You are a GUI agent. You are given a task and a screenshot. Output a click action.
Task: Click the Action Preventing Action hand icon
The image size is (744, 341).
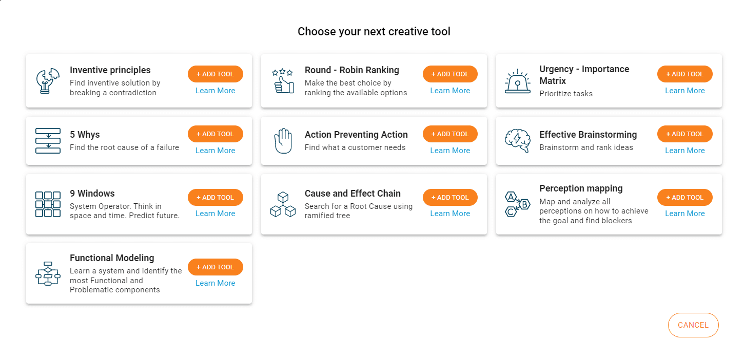click(283, 141)
